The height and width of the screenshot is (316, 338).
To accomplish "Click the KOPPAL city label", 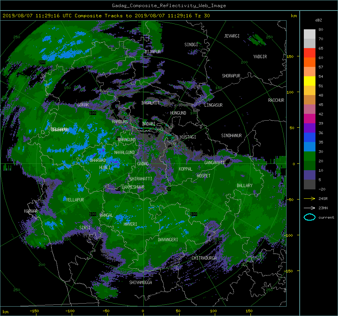I will (186, 169).
